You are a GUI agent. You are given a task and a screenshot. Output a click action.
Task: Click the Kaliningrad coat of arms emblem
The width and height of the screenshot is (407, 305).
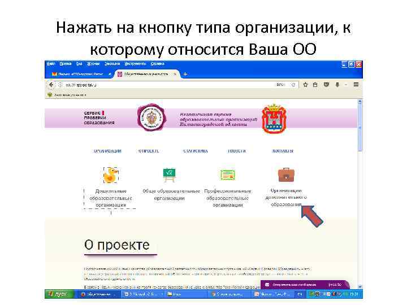[274, 119]
